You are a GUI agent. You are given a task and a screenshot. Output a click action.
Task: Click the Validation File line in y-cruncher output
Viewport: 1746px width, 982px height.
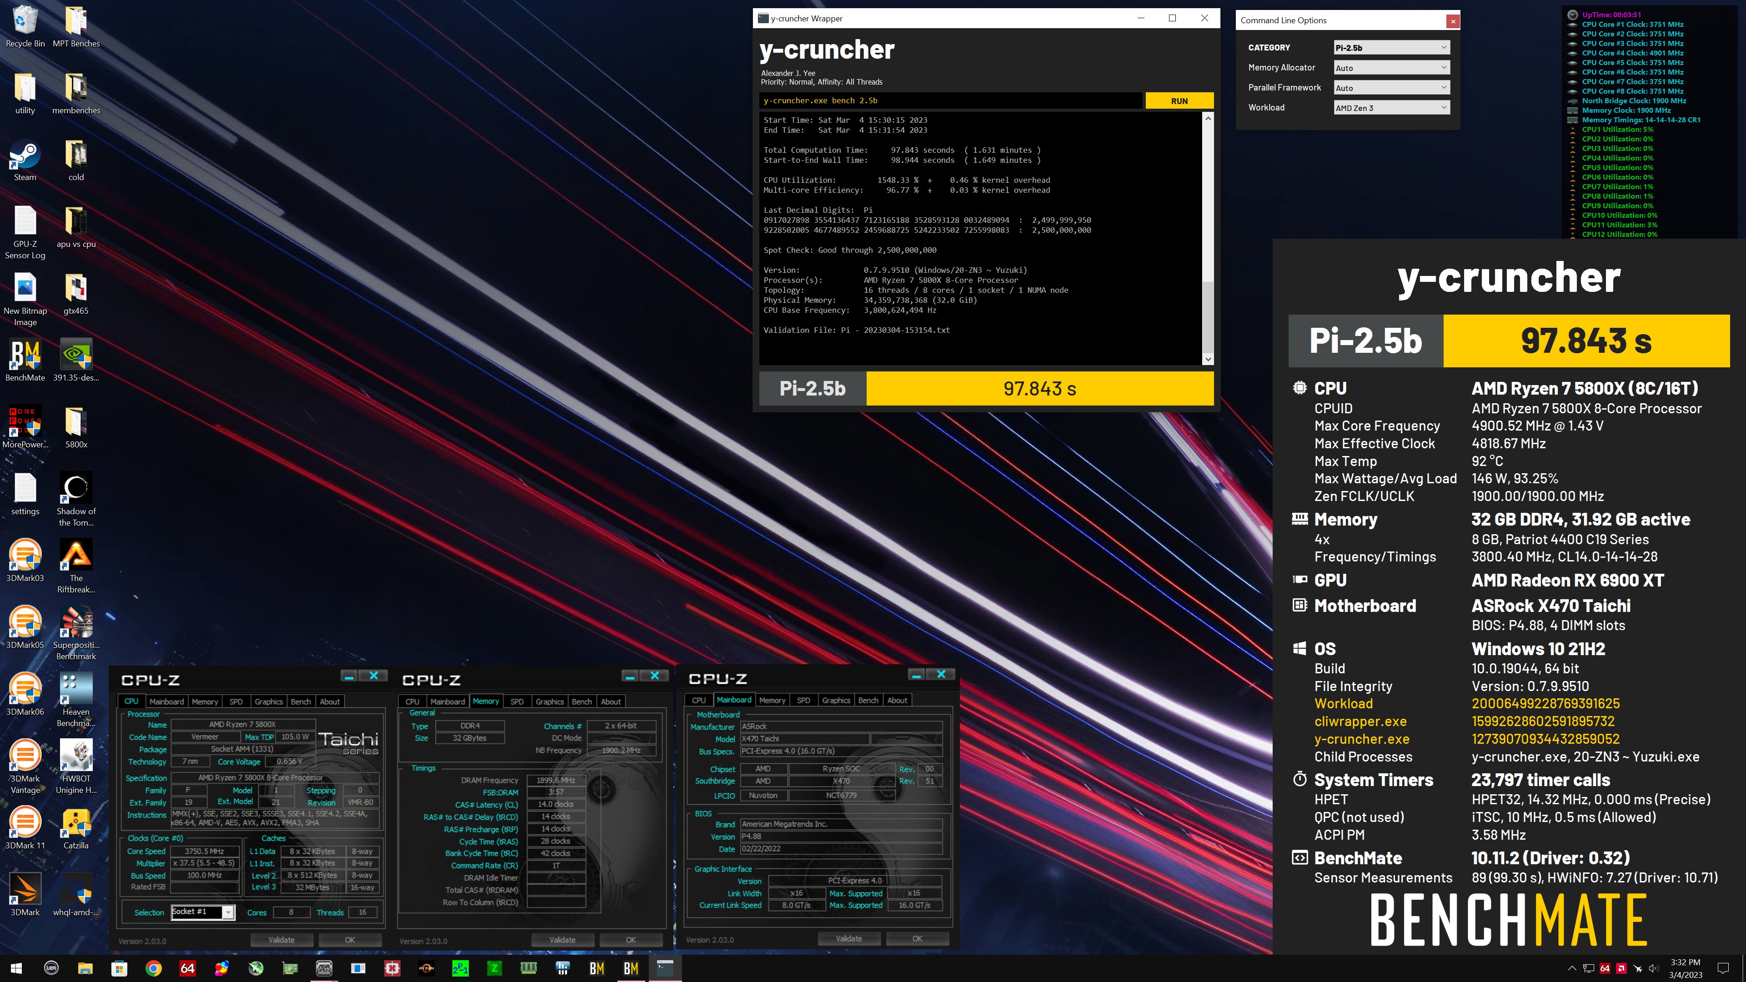click(x=857, y=330)
